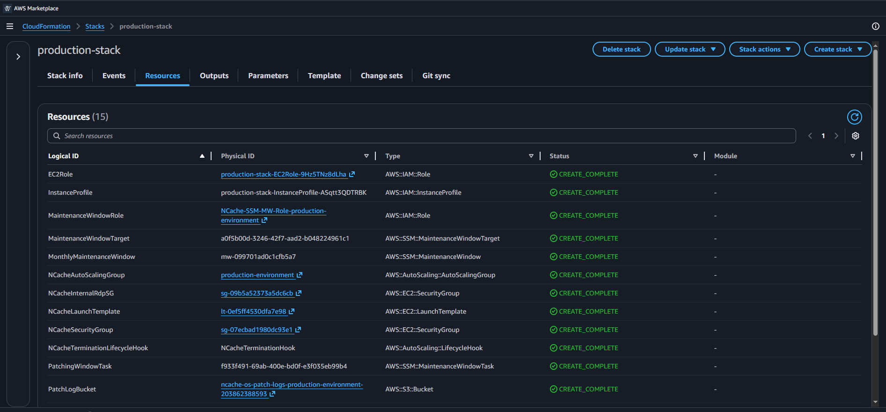Select physical ID a0f5b00d-3246-42f7-aad2-b048224961c1

[x=285, y=238]
